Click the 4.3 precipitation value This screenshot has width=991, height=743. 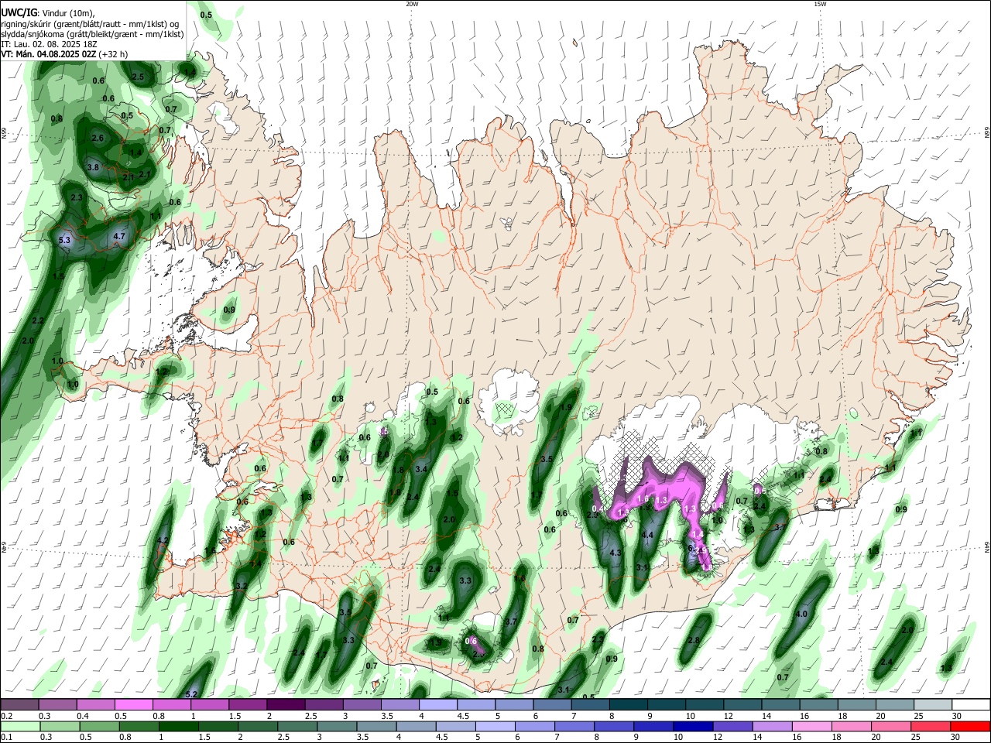coord(616,553)
